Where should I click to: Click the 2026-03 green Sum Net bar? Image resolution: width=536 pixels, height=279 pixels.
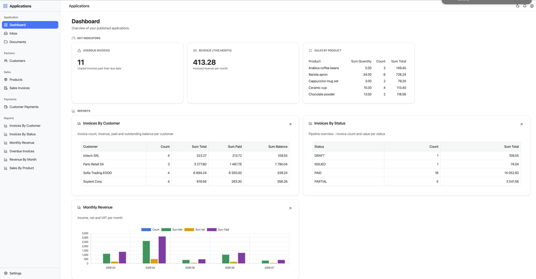[107, 259]
